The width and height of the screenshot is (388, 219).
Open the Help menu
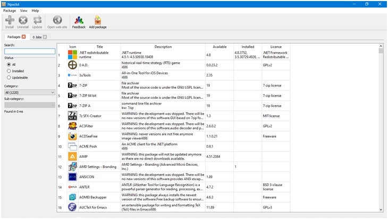point(36,11)
